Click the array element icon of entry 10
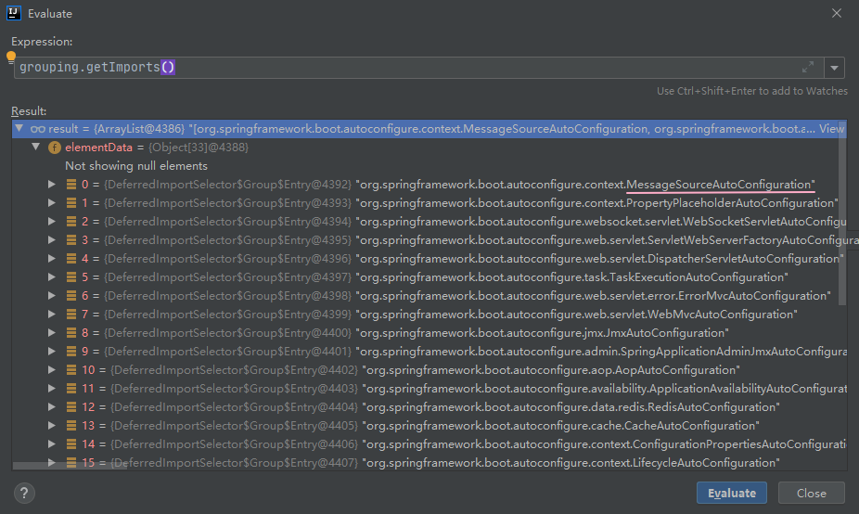 pyautogui.click(x=71, y=370)
